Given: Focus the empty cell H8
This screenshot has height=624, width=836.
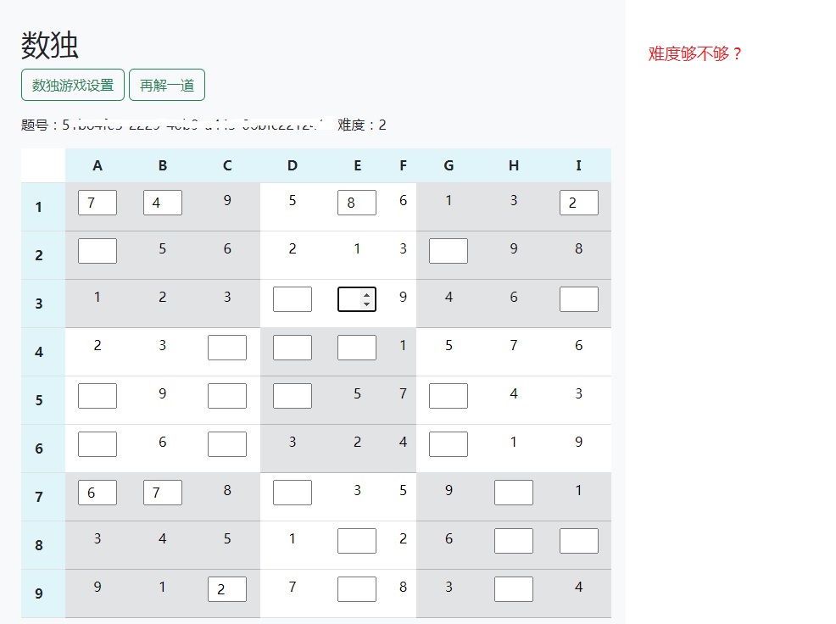Looking at the screenshot, I should 514,541.
